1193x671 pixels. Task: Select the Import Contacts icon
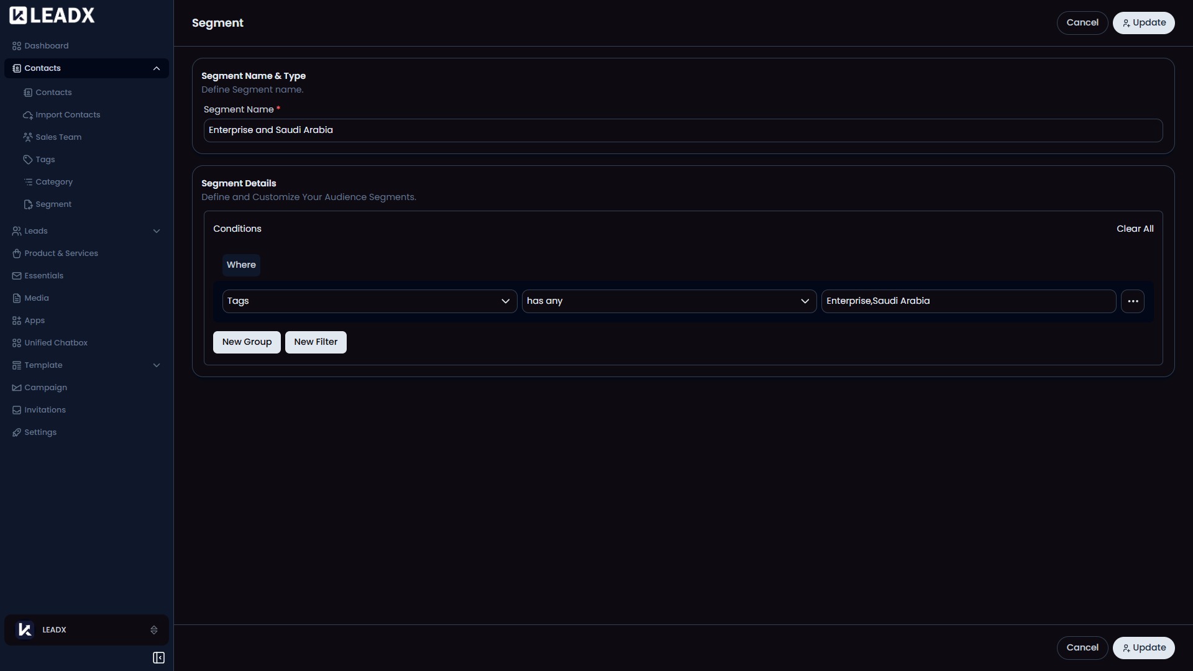[27, 115]
